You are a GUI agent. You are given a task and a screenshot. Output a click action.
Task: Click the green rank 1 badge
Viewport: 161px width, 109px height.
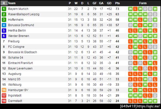pos(4,9)
